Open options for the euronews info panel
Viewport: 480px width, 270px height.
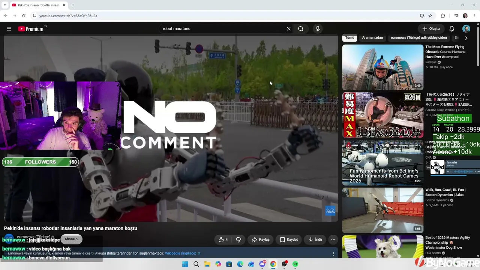pos(333,254)
